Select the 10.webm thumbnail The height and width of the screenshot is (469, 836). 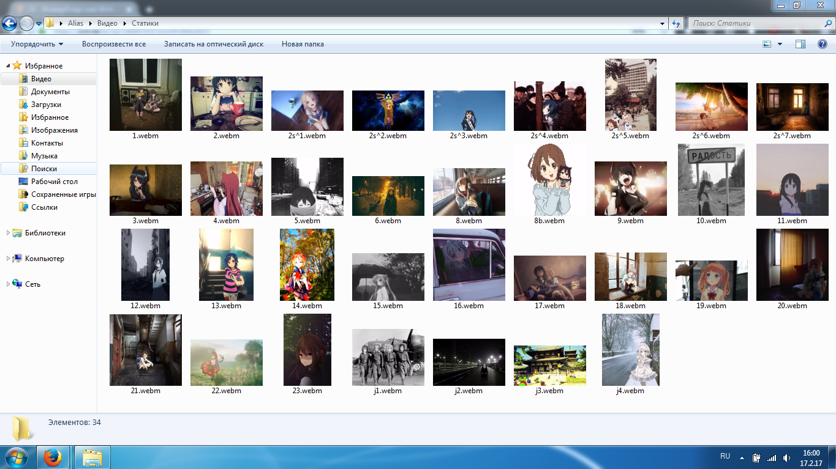(x=712, y=180)
